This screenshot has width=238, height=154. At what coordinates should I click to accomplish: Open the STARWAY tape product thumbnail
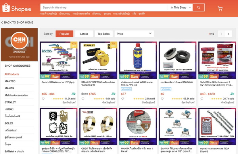click(177, 60)
